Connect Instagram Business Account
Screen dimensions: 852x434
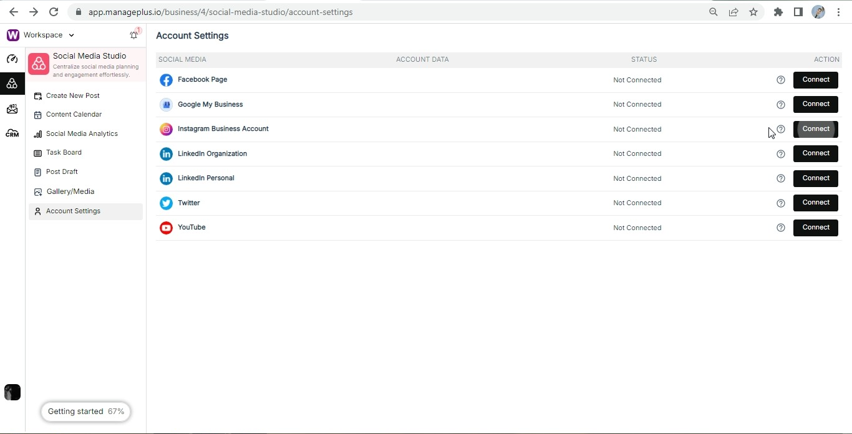(x=815, y=129)
